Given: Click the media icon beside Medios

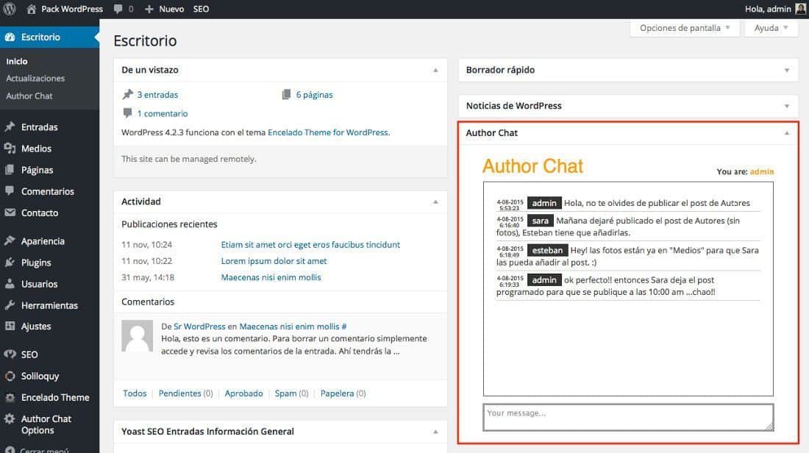Looking at the screenshot, I should [x=10, y=149].
